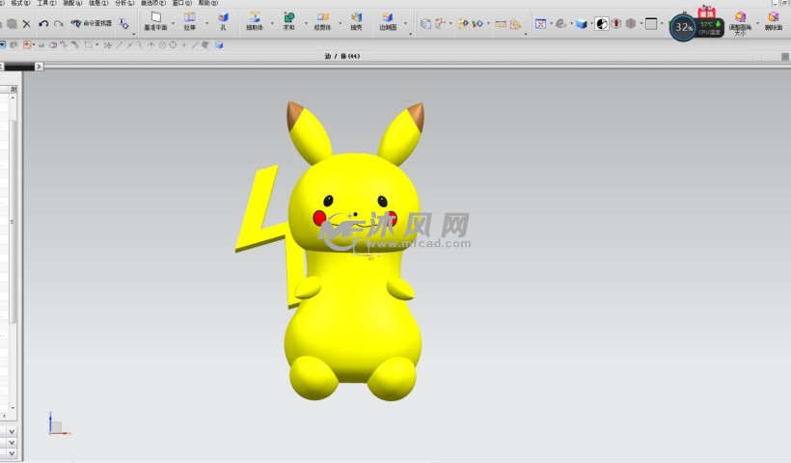Screen dimensions: 791x463
Task: Click the Resize Blend (调整圆角大小) tool
Action: point(740,23)
